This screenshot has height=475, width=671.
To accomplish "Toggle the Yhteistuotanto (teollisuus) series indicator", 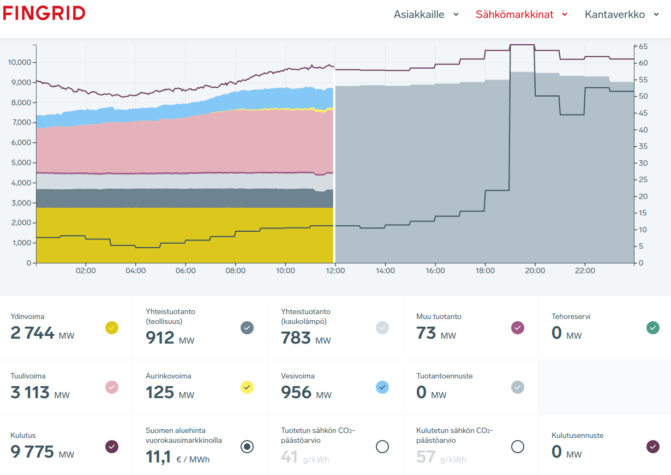I will click(247, 328).
